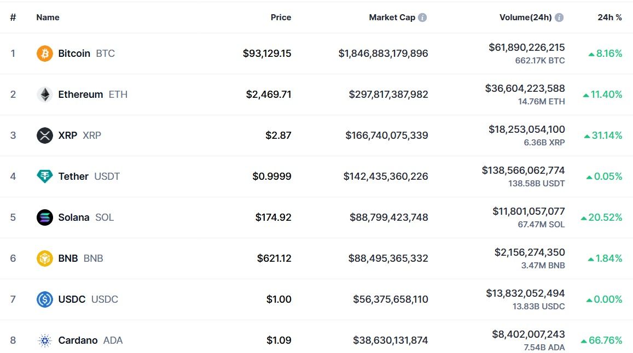This screenshot has width=633, height=353.
Task: Click the Volume(24h) info icon
Action: click(559, 17)
